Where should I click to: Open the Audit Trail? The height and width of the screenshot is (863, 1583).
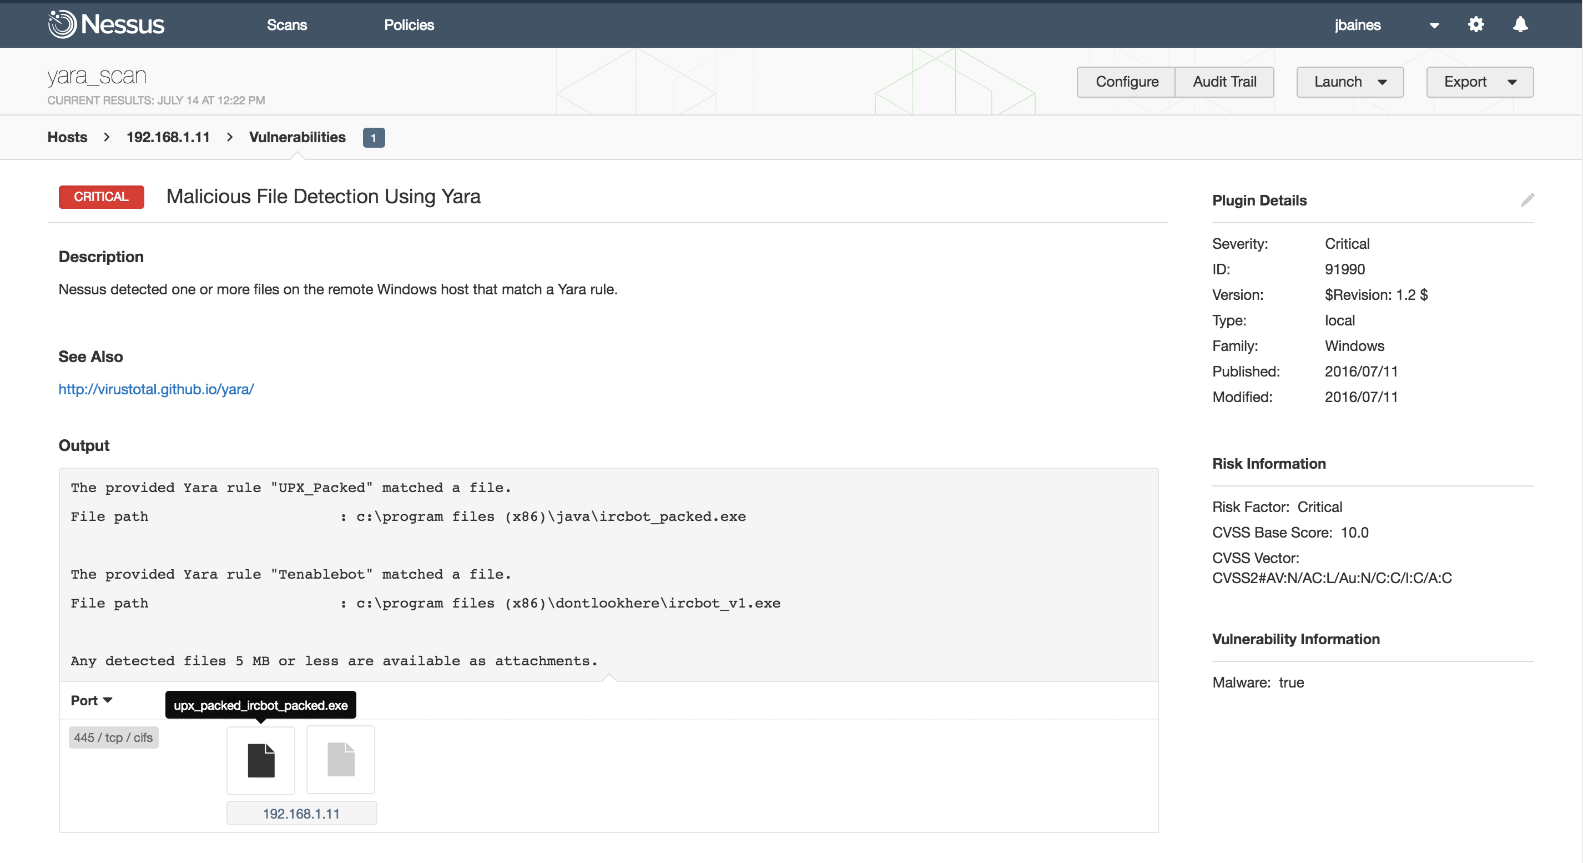point(1224,82)
